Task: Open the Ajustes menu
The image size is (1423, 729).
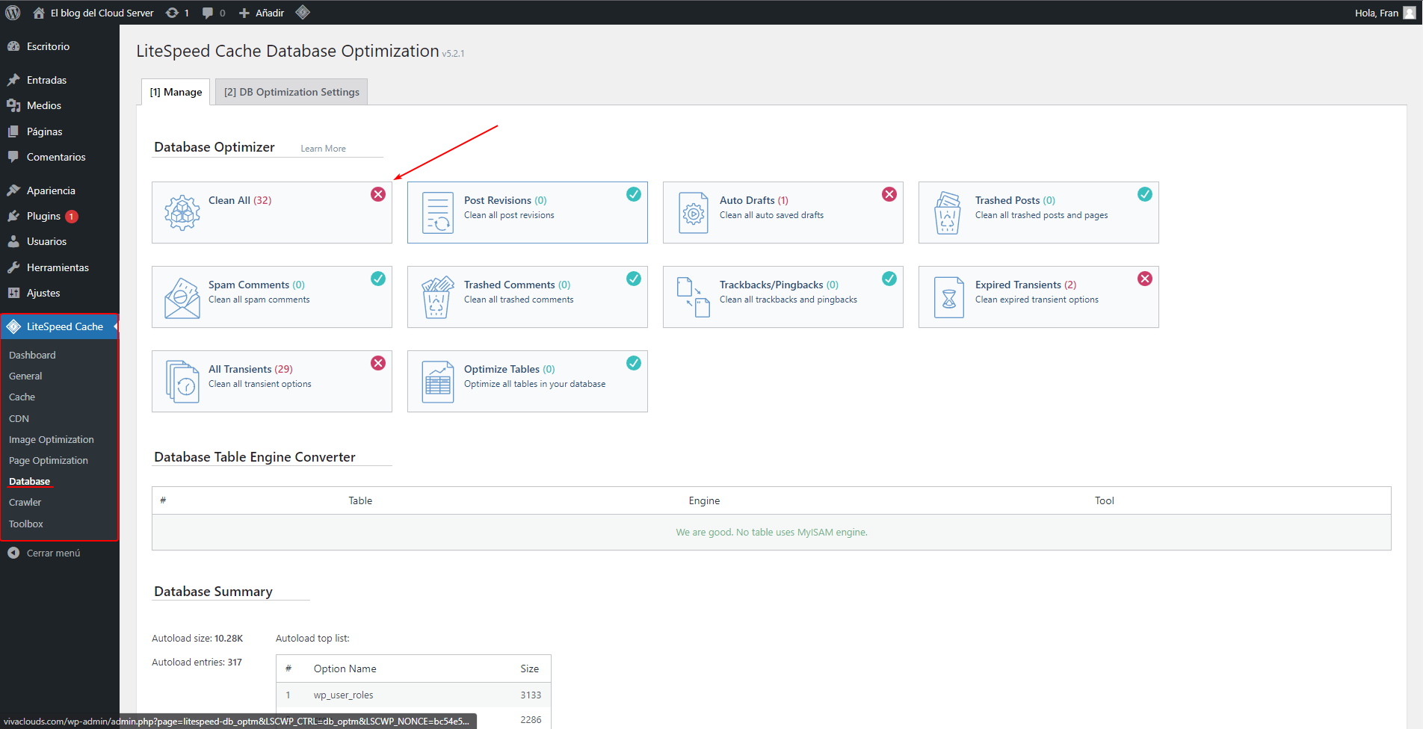Action: (60, 293)
